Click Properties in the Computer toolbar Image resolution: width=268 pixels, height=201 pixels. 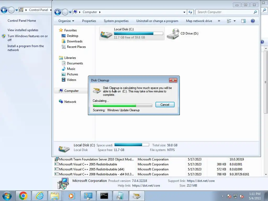pyautogui.click(x=89, y=21)
